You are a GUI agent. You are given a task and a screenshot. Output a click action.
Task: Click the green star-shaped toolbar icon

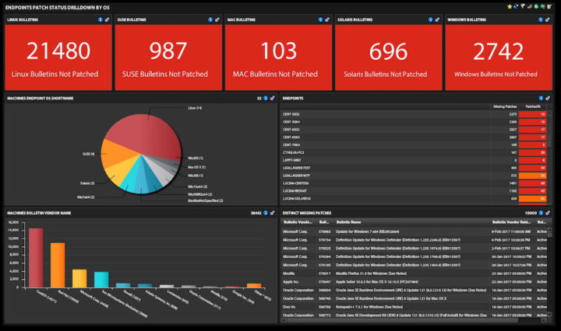point(543,6)
